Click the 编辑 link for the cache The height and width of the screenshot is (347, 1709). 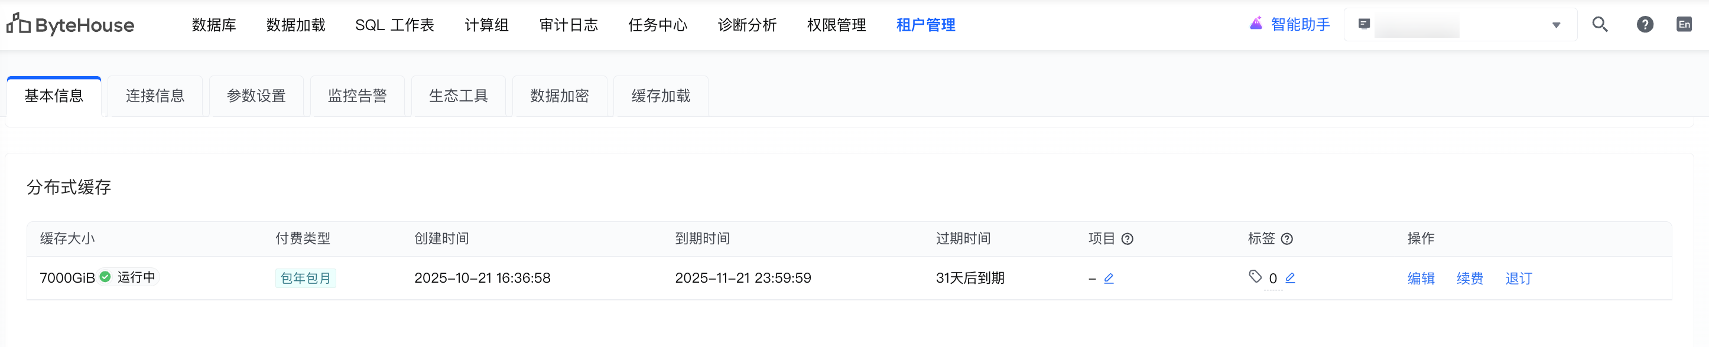pyautogui.click(x=1421, y=278)
